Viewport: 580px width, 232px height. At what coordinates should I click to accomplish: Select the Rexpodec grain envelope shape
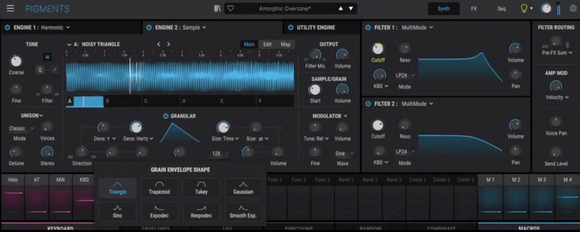pos(201,212)
